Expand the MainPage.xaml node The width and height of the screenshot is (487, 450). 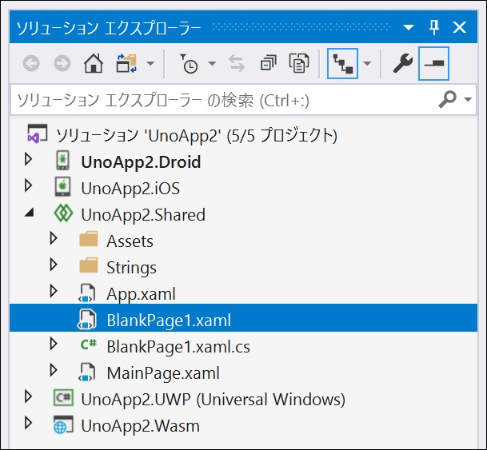pos(54,370)
